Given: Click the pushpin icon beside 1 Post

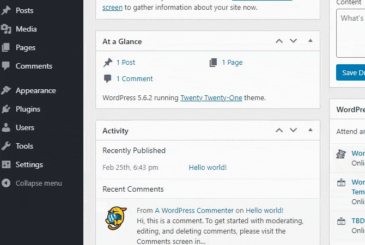Looking at the screenshot, I should pyautogui.click(x=107, y=63).
